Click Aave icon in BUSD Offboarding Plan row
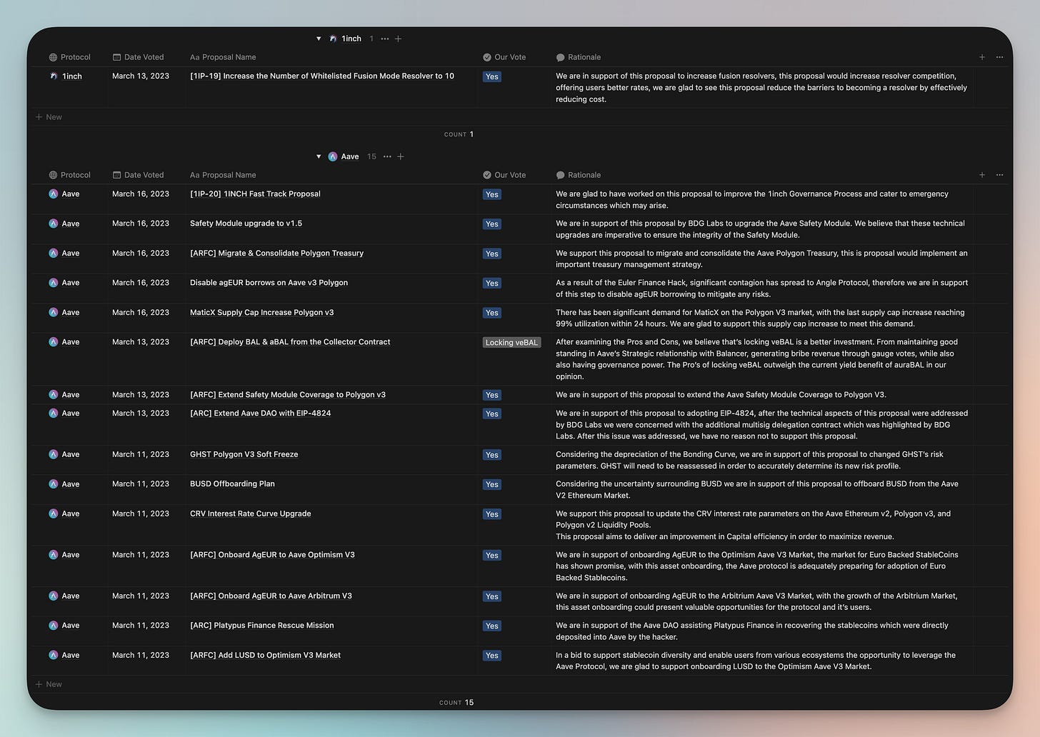The width and height of the screenshot is (1040, 737). [x=54, y=484]
